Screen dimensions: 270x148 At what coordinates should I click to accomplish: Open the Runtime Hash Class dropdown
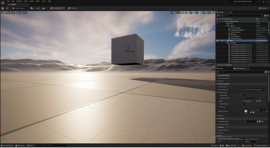[x=254, y=90]
